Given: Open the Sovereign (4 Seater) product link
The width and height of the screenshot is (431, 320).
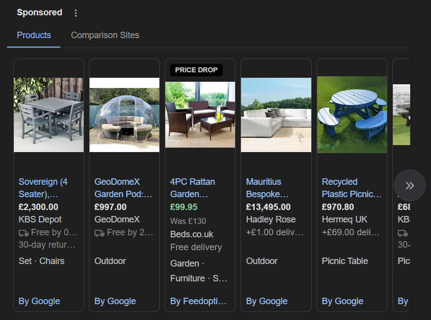Looking at the screenshot, I should point(43,188).
